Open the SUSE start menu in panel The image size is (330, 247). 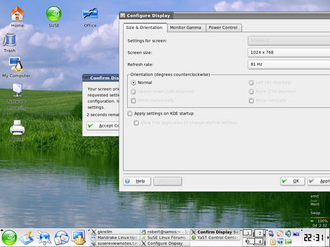coord(9,237)
